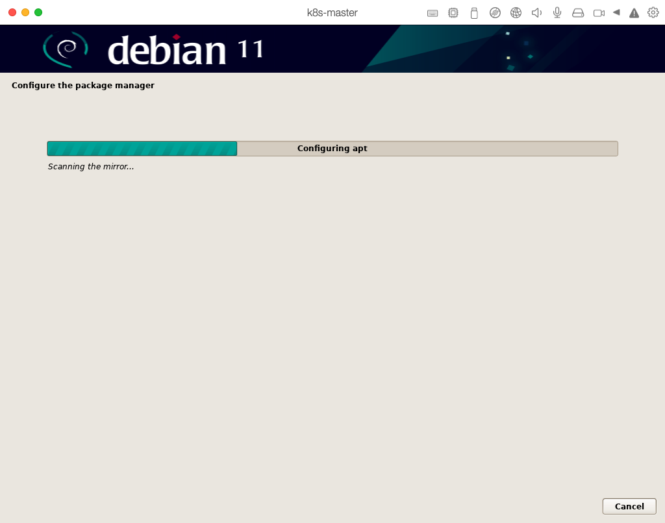
Task: Click the 'Scanning the mirror...' status text
Action: [x=91, y=167]
